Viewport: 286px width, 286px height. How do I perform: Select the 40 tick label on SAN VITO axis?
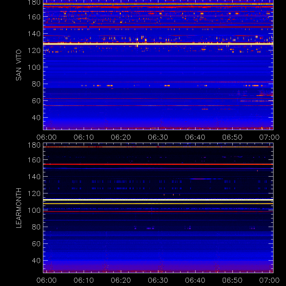(36, 118)
